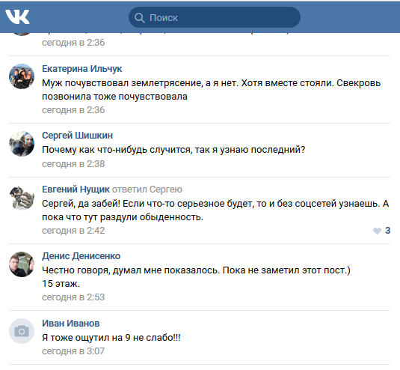Open Иван Иванов's profile name link
The width and height of the screenshot is (400, 370).
(71, 324)
